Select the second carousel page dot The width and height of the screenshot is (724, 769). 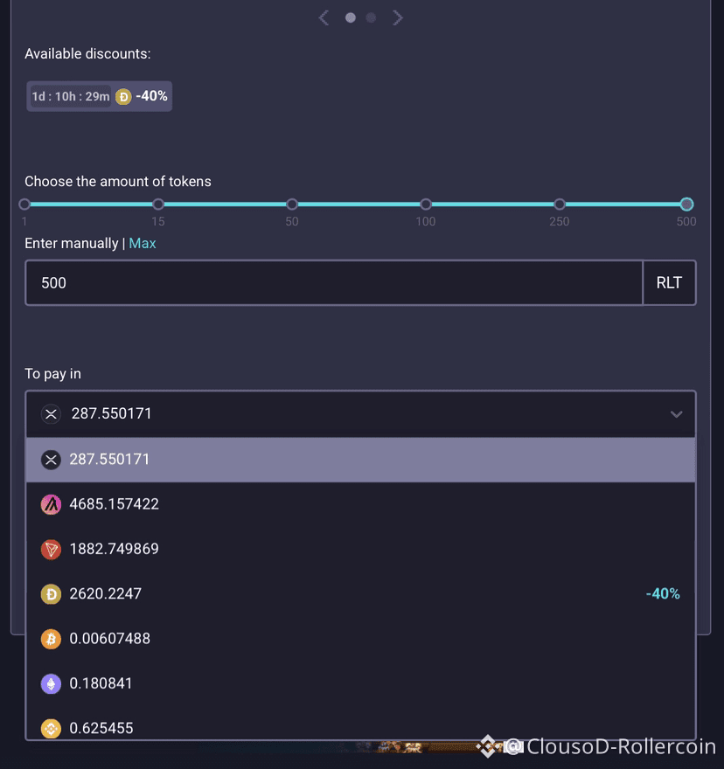(371, 18)
